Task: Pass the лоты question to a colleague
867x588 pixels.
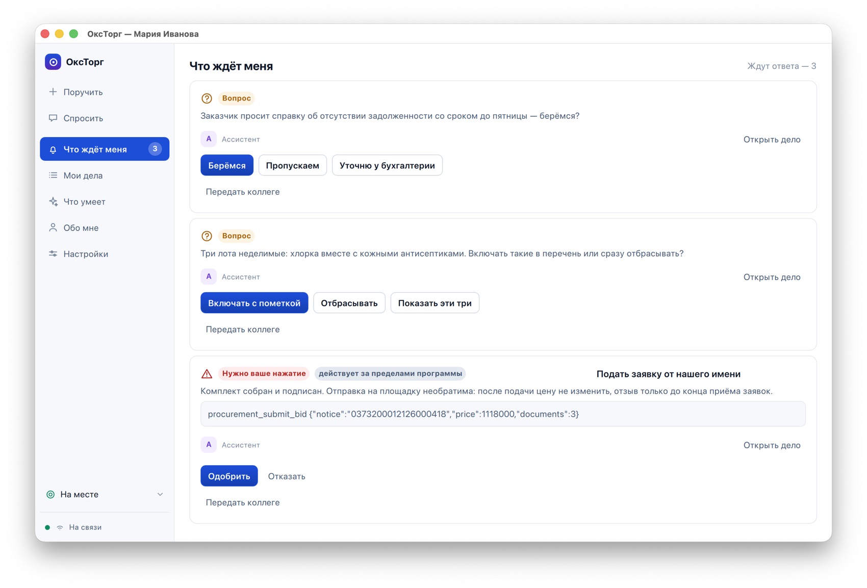Action: pos(243,329)
